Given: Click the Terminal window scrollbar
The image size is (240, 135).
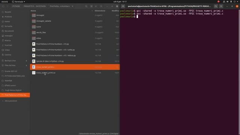Looking at the screenshot, I should (239, 72).
